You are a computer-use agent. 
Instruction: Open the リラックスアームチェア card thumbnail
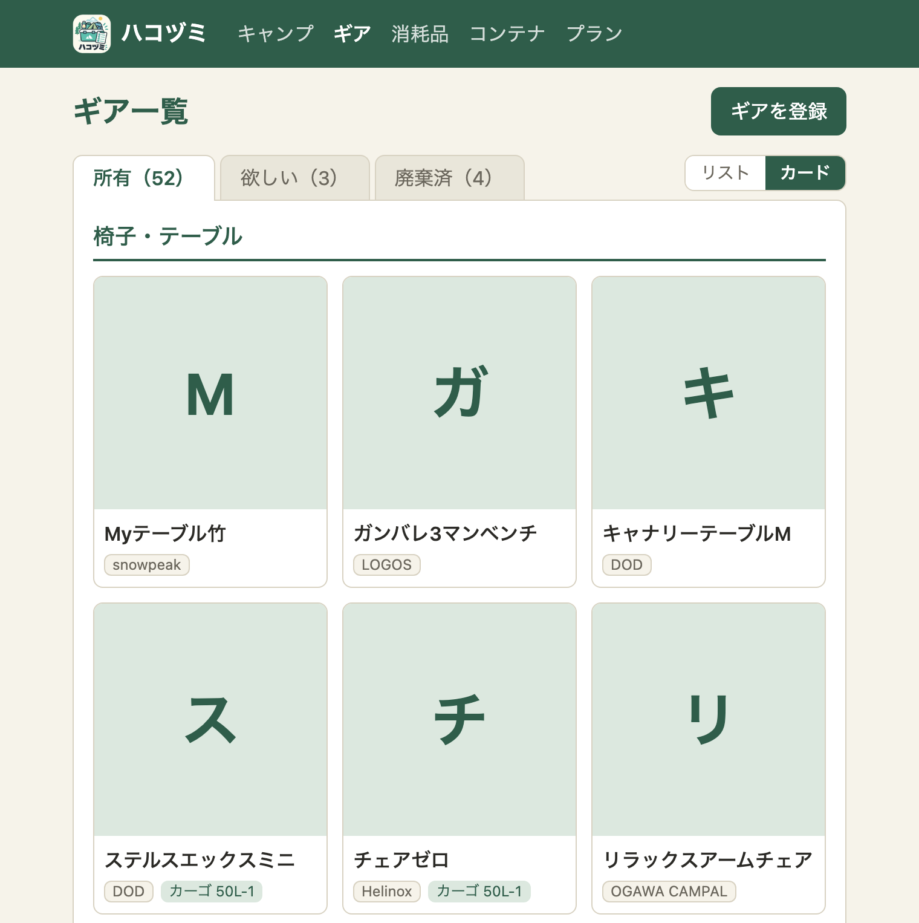coord(709,720)
